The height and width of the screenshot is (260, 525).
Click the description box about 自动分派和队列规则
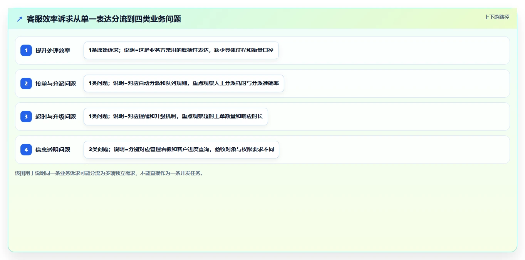pyautogui.click(x=184, y=83)
